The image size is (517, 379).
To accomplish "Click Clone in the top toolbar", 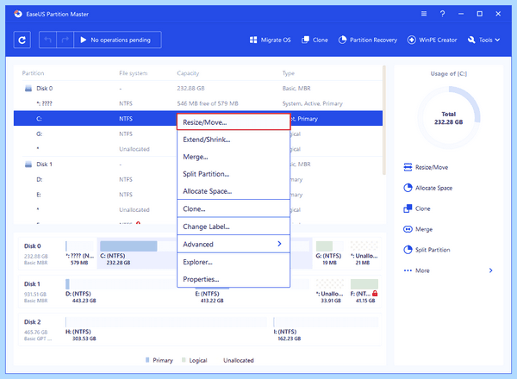I will [315, 40].
